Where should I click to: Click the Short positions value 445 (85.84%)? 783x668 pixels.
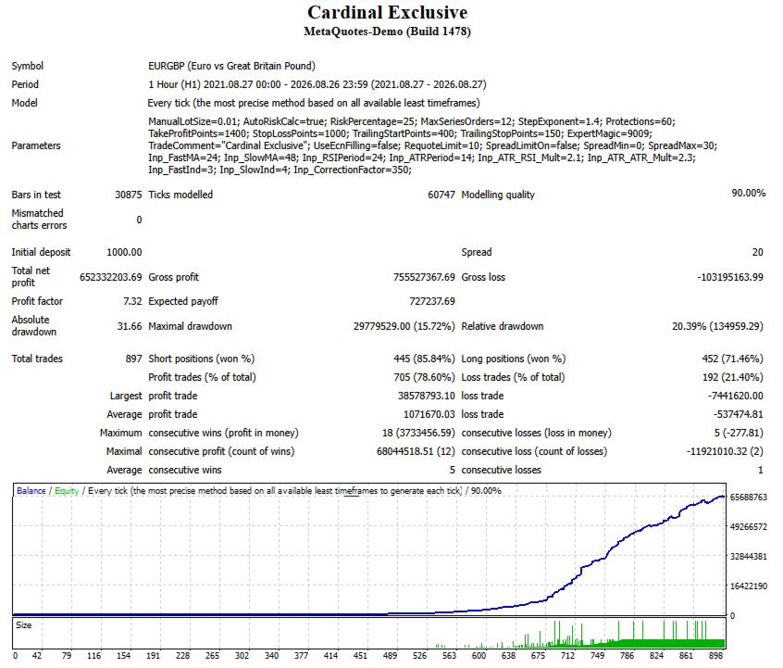424,359
